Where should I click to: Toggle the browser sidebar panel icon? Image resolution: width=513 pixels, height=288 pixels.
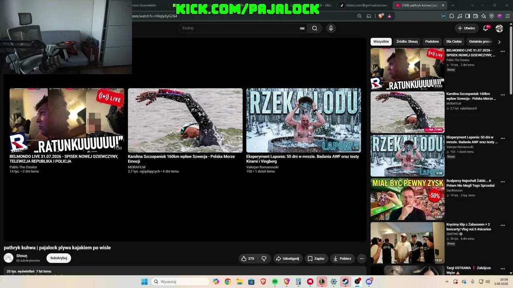467,16
